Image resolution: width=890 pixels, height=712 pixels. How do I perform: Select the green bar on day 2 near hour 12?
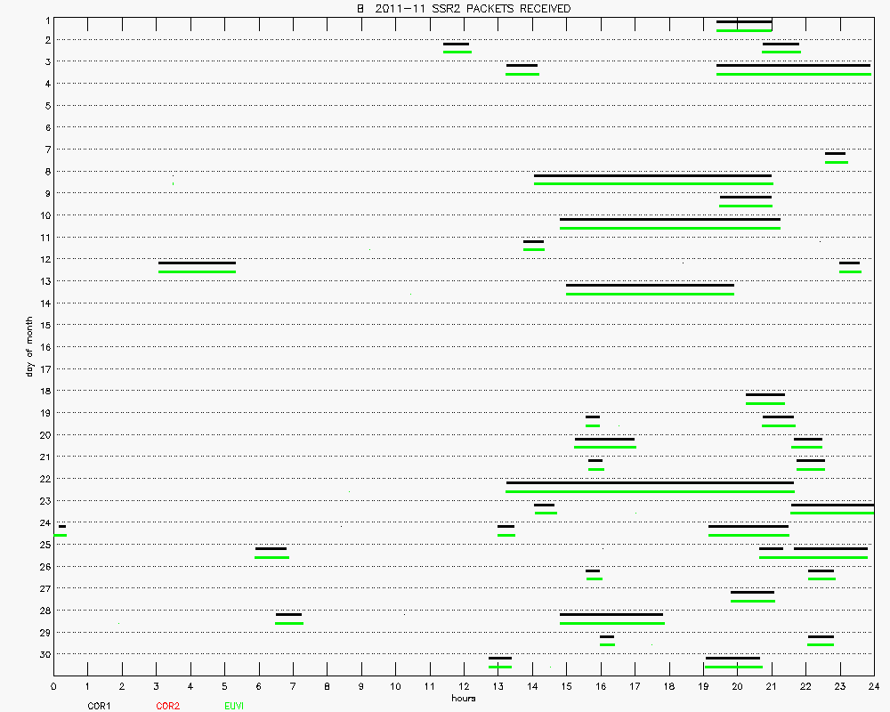click(457, 52)
